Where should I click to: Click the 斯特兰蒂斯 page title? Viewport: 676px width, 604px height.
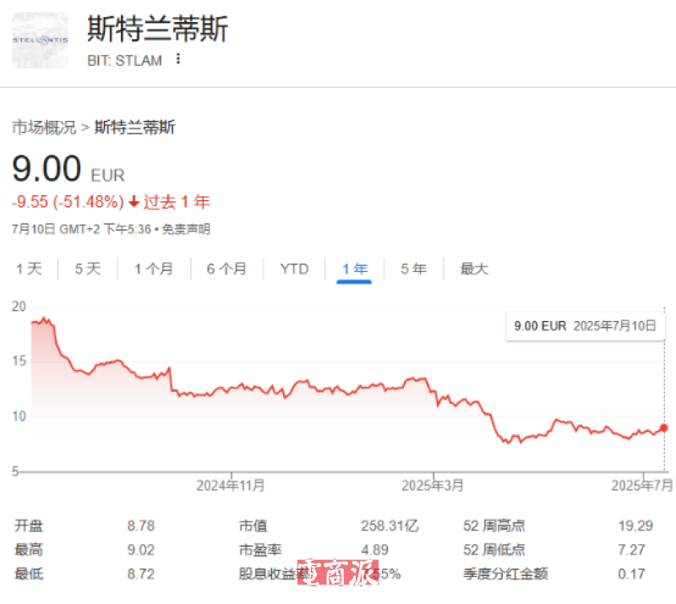tap(157, 29)
